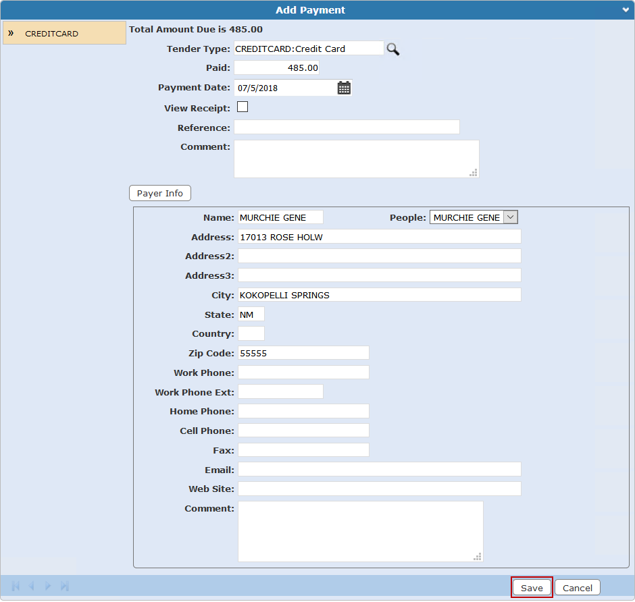635x602 pixels.
Task: Go to the first record arrow
Action: click(16, 586)
